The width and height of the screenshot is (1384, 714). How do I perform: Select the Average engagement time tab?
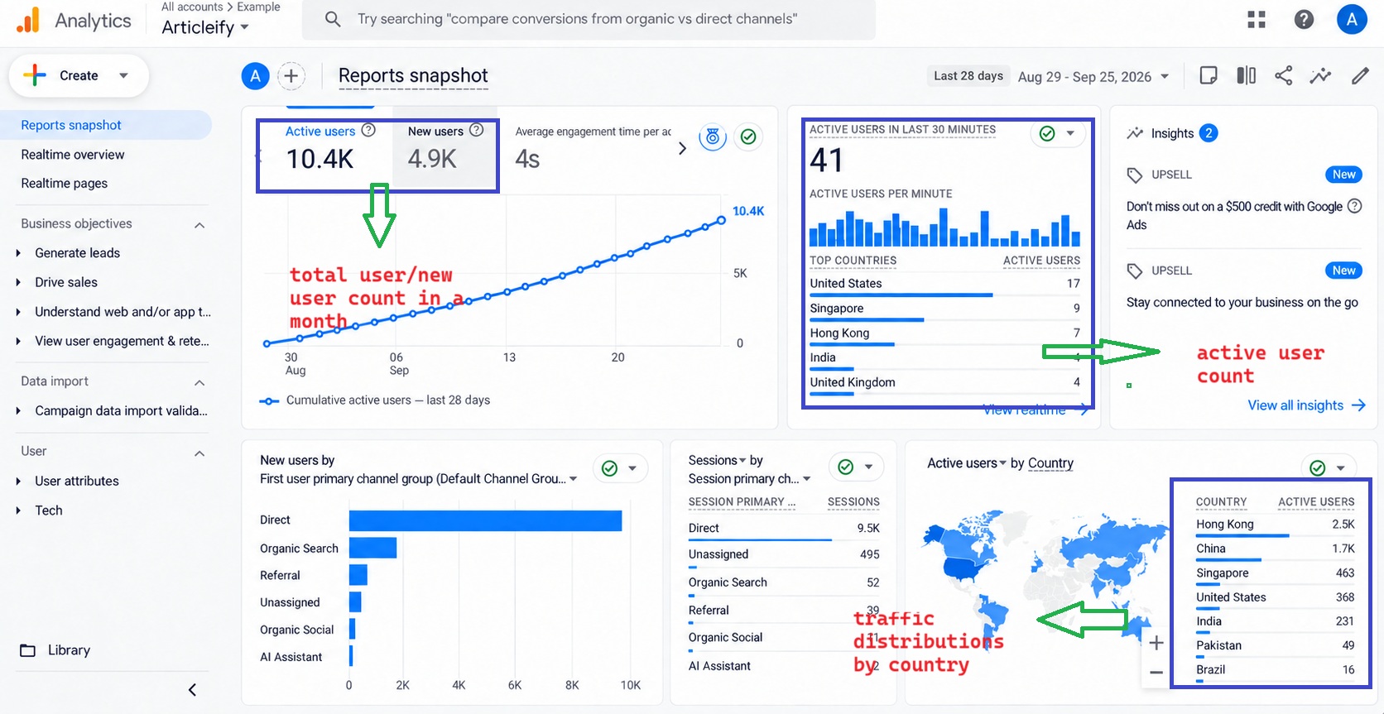(591, 147)
